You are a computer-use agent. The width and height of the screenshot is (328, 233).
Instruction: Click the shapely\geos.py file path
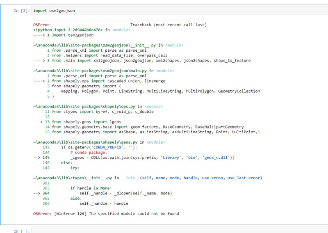tap(85, 142)
